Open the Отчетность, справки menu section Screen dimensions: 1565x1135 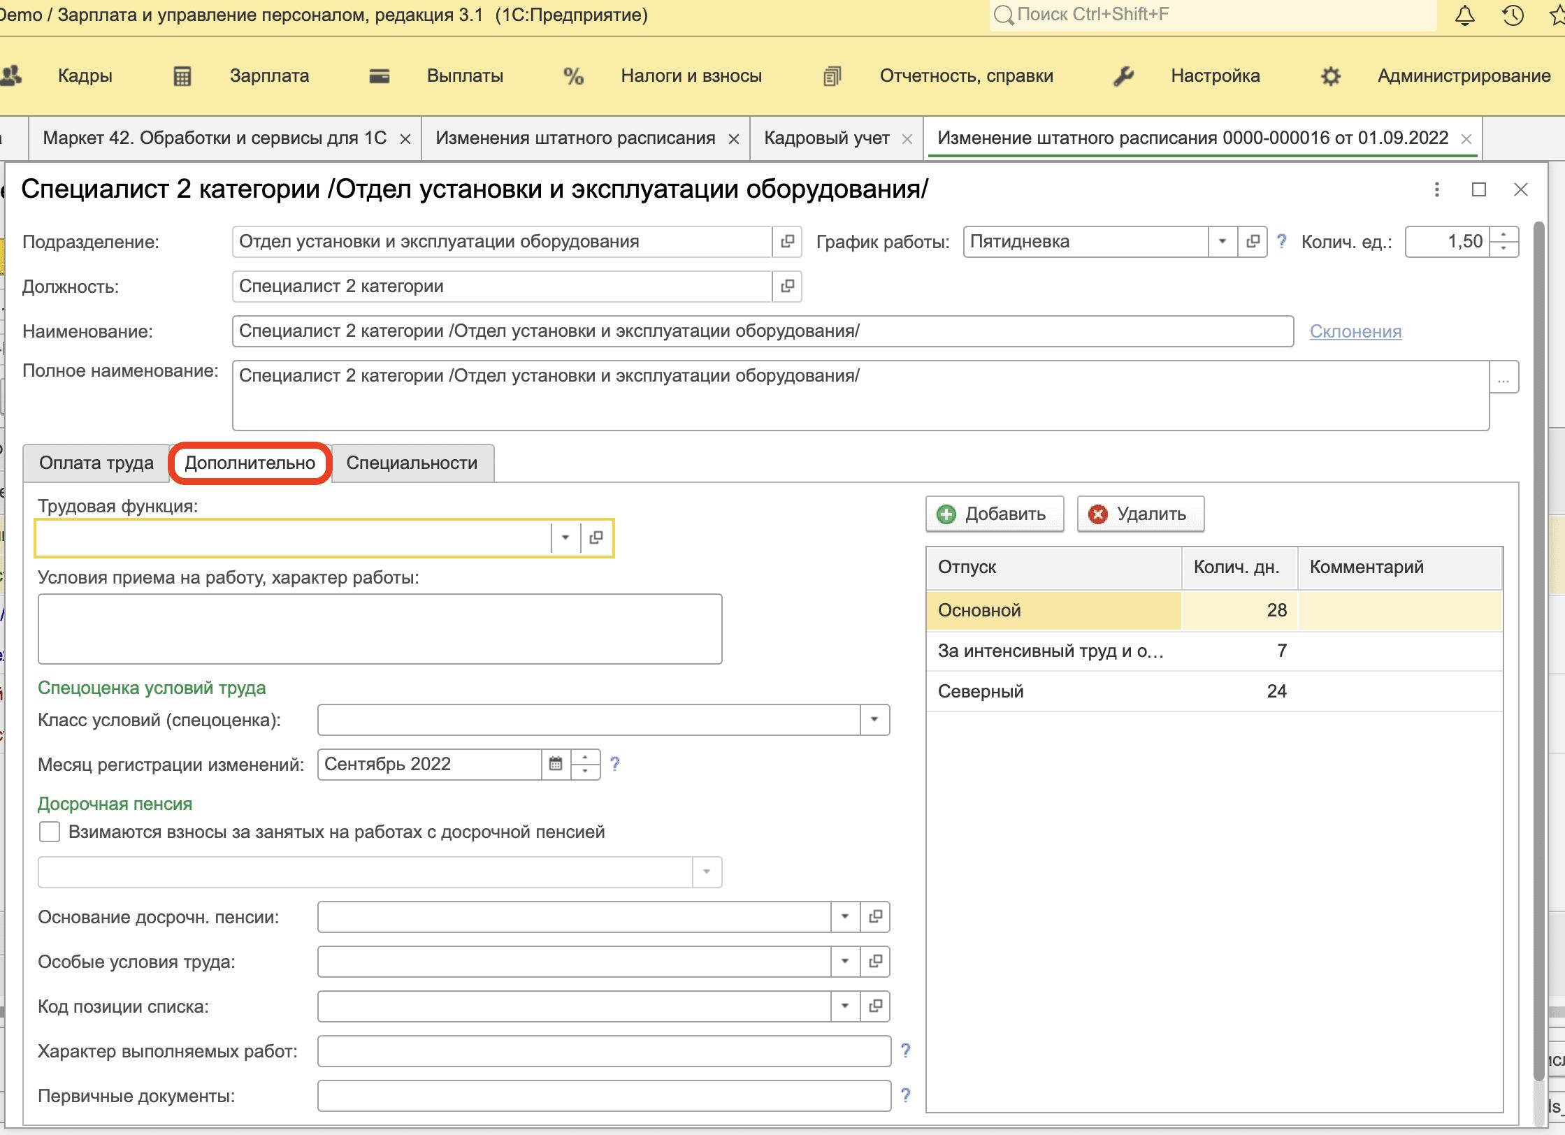click(967, 75)
